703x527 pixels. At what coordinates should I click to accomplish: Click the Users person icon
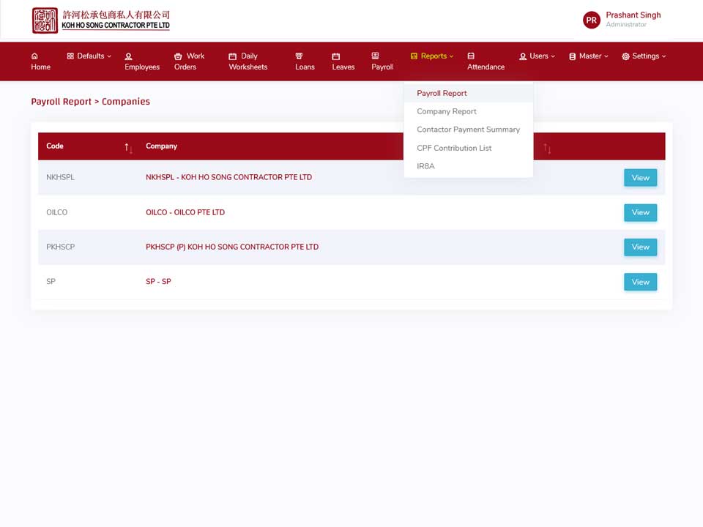pyautogui.click(x=523, y=56)
